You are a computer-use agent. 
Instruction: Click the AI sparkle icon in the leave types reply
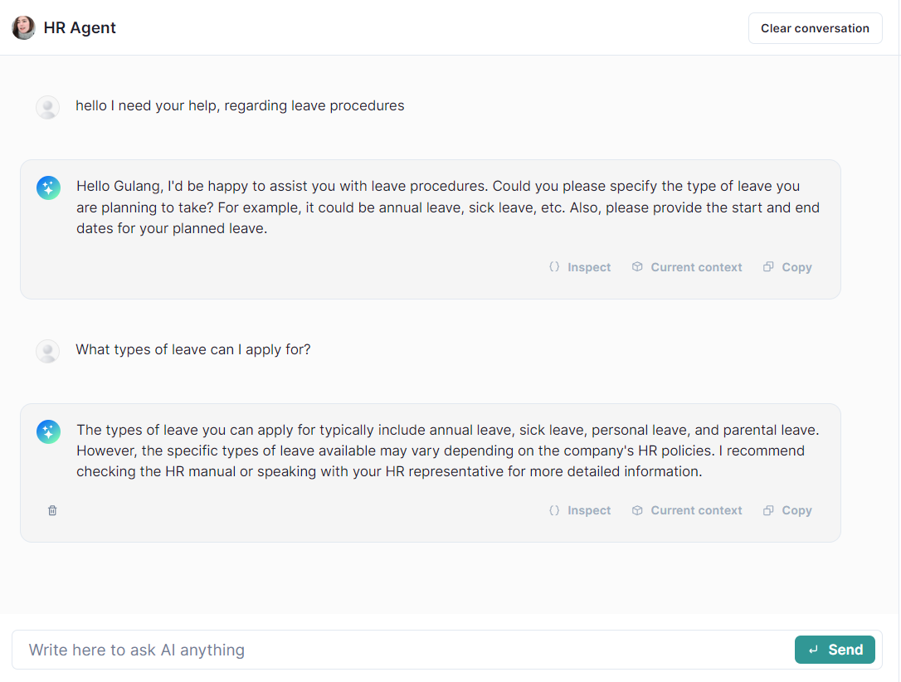click(48, 431)
